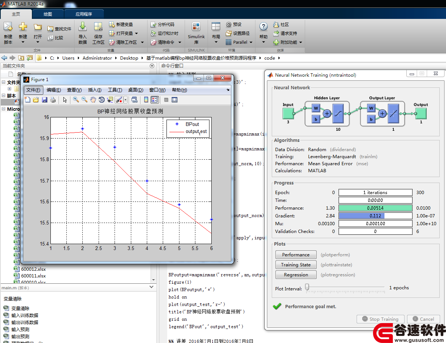Open the Simulink 库 library
The width and height of the screenshot is (446, 343).
point(196,33)
